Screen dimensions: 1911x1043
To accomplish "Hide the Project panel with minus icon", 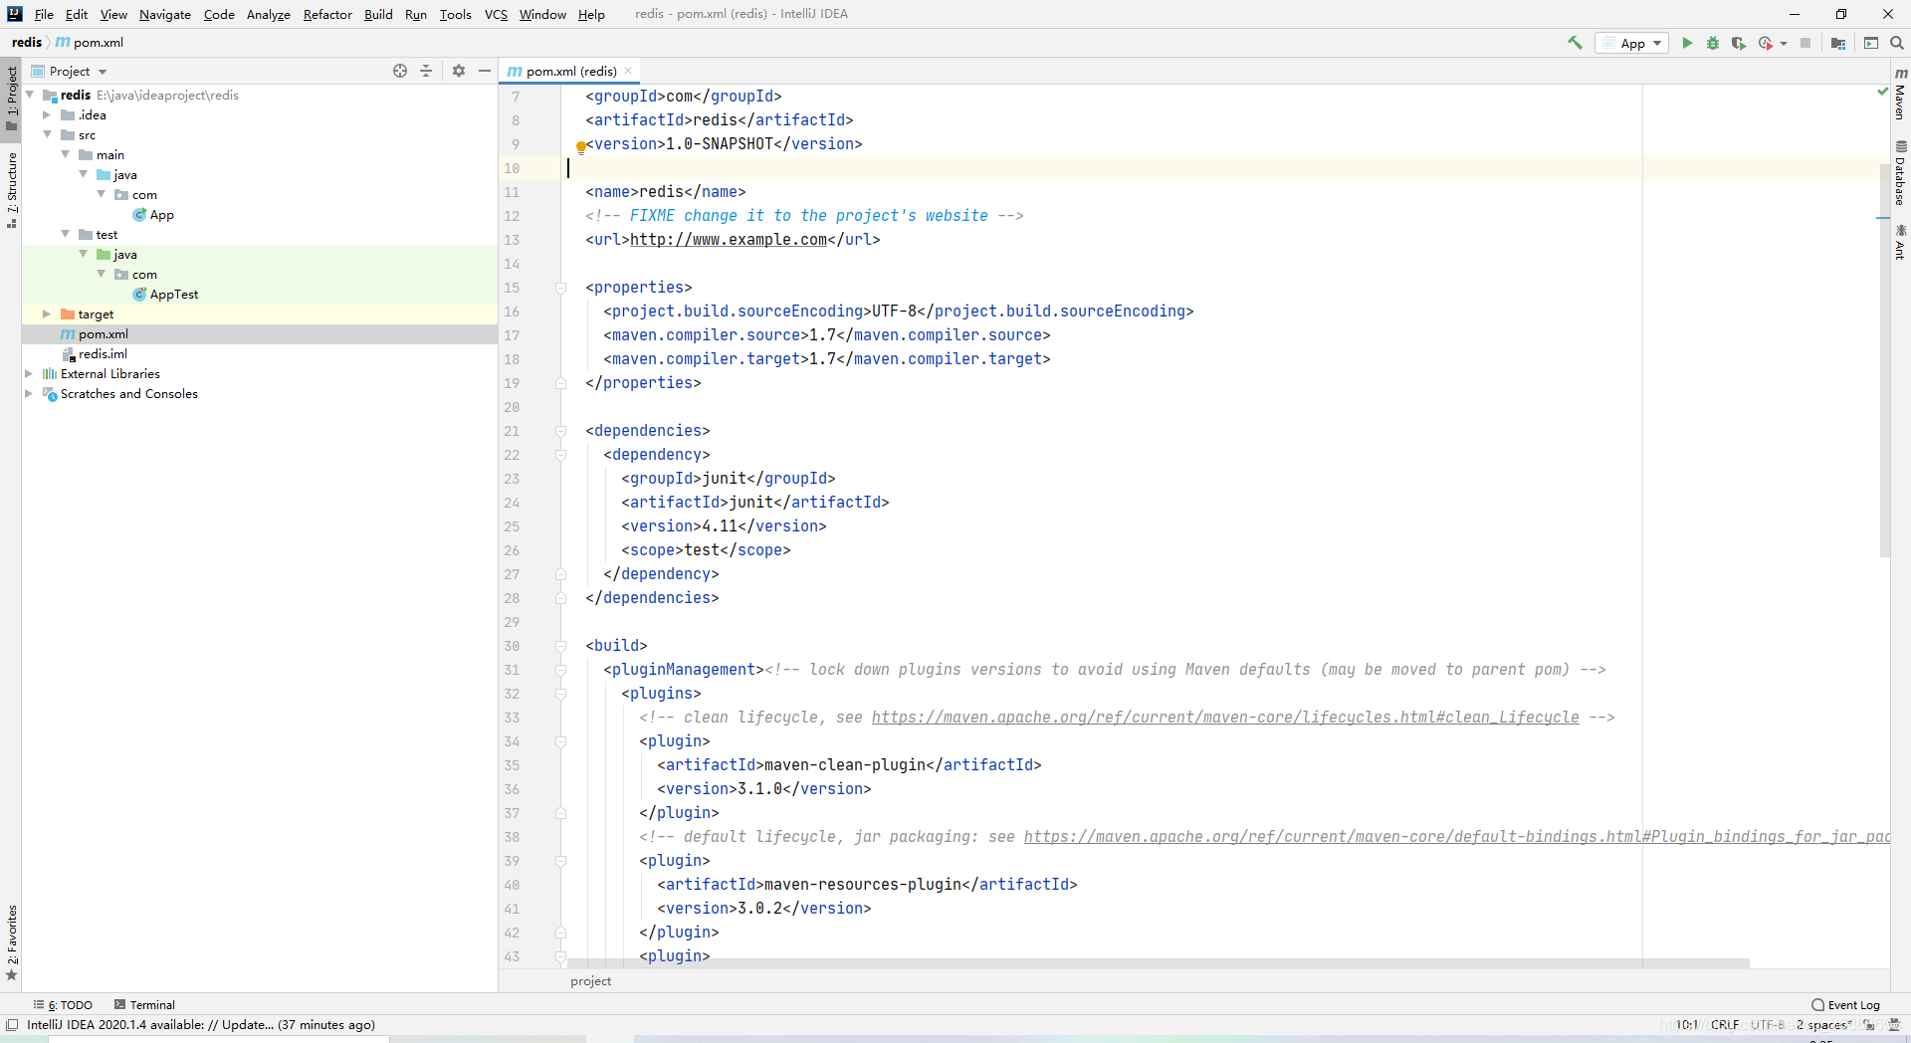I will 485,71.
